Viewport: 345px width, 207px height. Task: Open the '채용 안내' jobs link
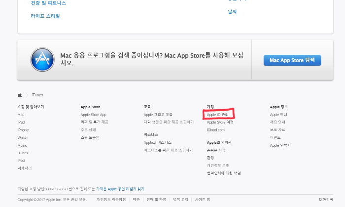click(x=277, y=122)
